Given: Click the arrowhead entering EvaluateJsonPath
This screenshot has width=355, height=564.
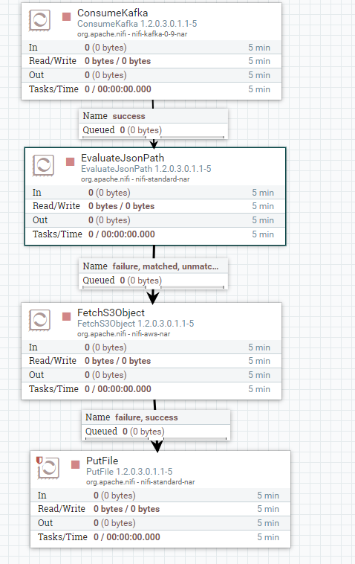Looking at the screenshot, I should 154,144.
